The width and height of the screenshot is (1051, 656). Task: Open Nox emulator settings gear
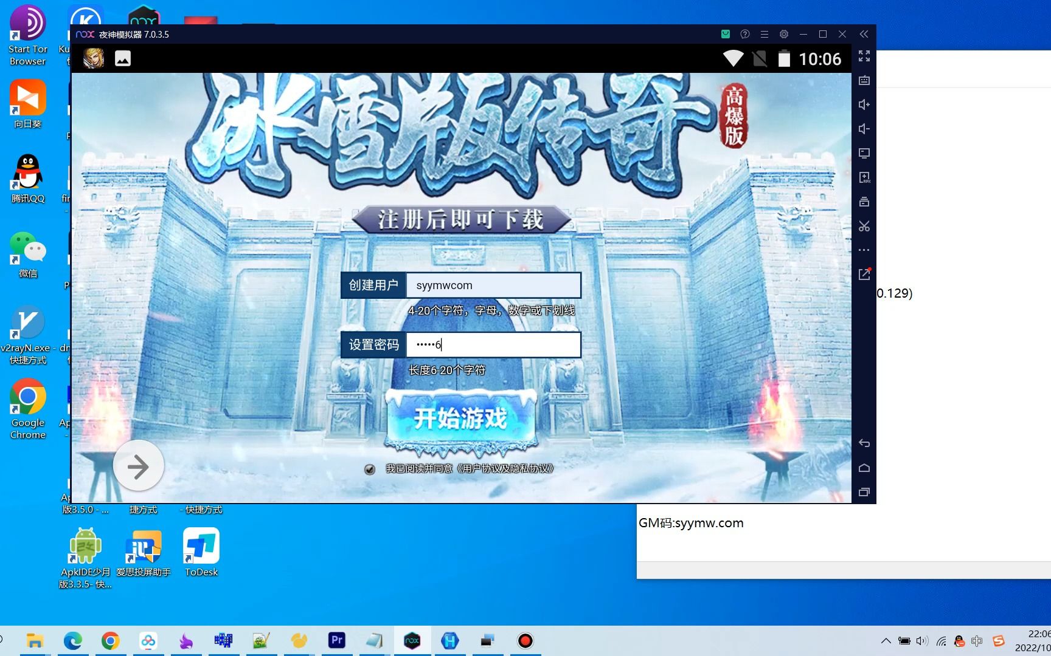(783, 34)
